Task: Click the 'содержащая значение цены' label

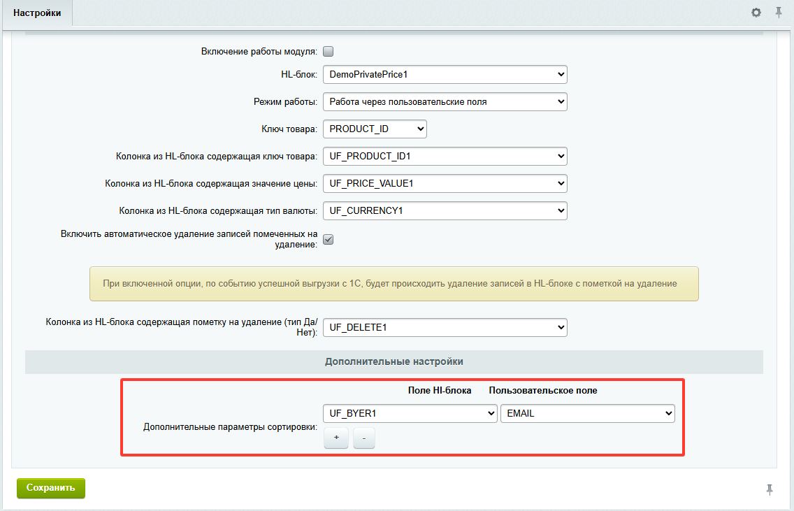Action: click(211, 183)
